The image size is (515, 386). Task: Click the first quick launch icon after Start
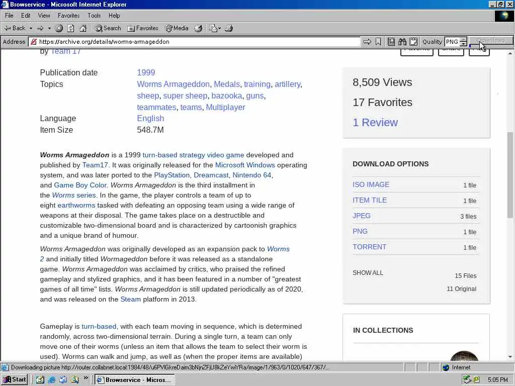(x=40, y=380)
